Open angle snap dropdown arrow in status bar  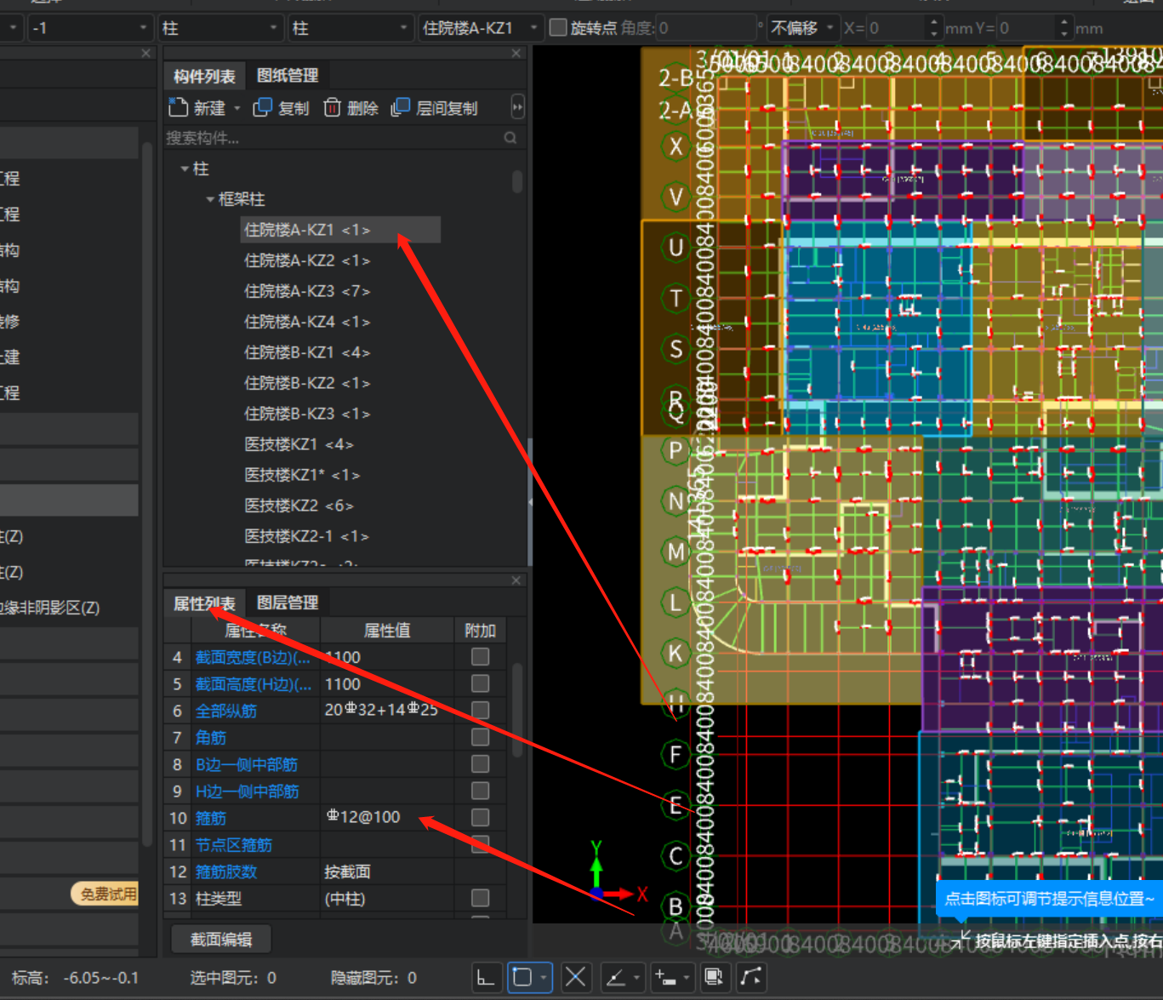point(637,977)
